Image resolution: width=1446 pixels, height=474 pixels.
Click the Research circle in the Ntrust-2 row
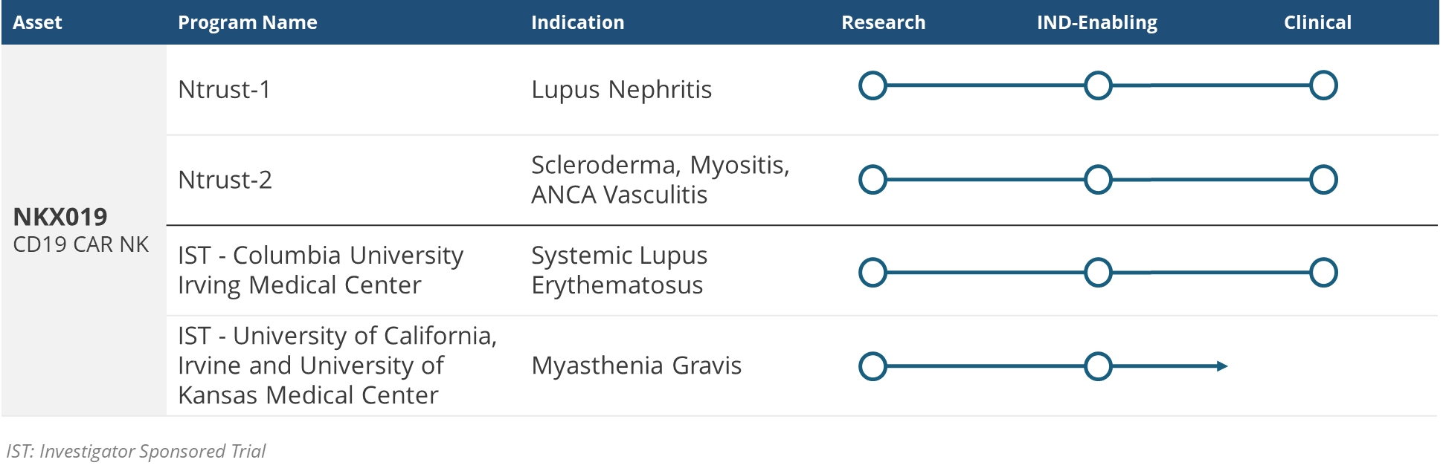pos(873,180)
